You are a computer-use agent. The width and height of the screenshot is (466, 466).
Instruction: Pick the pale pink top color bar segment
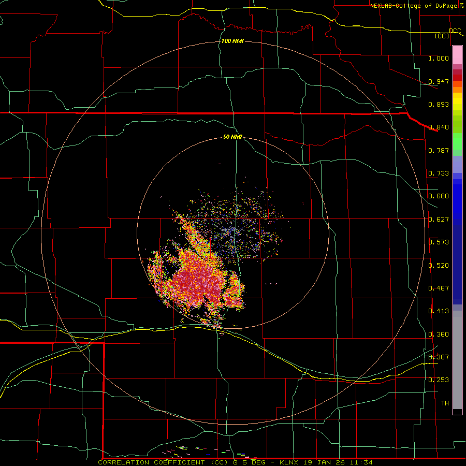tap(457, 55)
